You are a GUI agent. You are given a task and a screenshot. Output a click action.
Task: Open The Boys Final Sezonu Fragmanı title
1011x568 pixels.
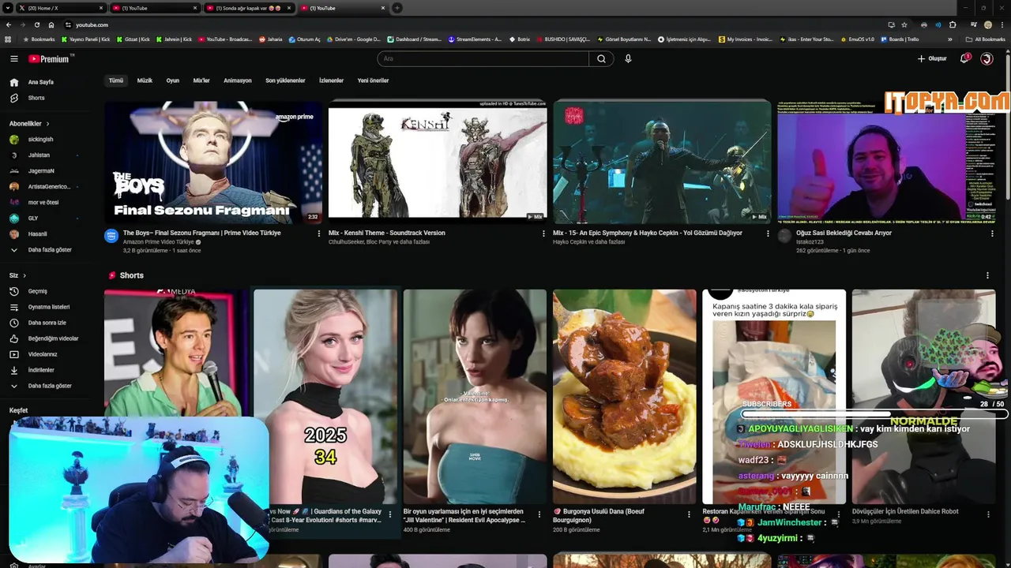coord(202,233)
